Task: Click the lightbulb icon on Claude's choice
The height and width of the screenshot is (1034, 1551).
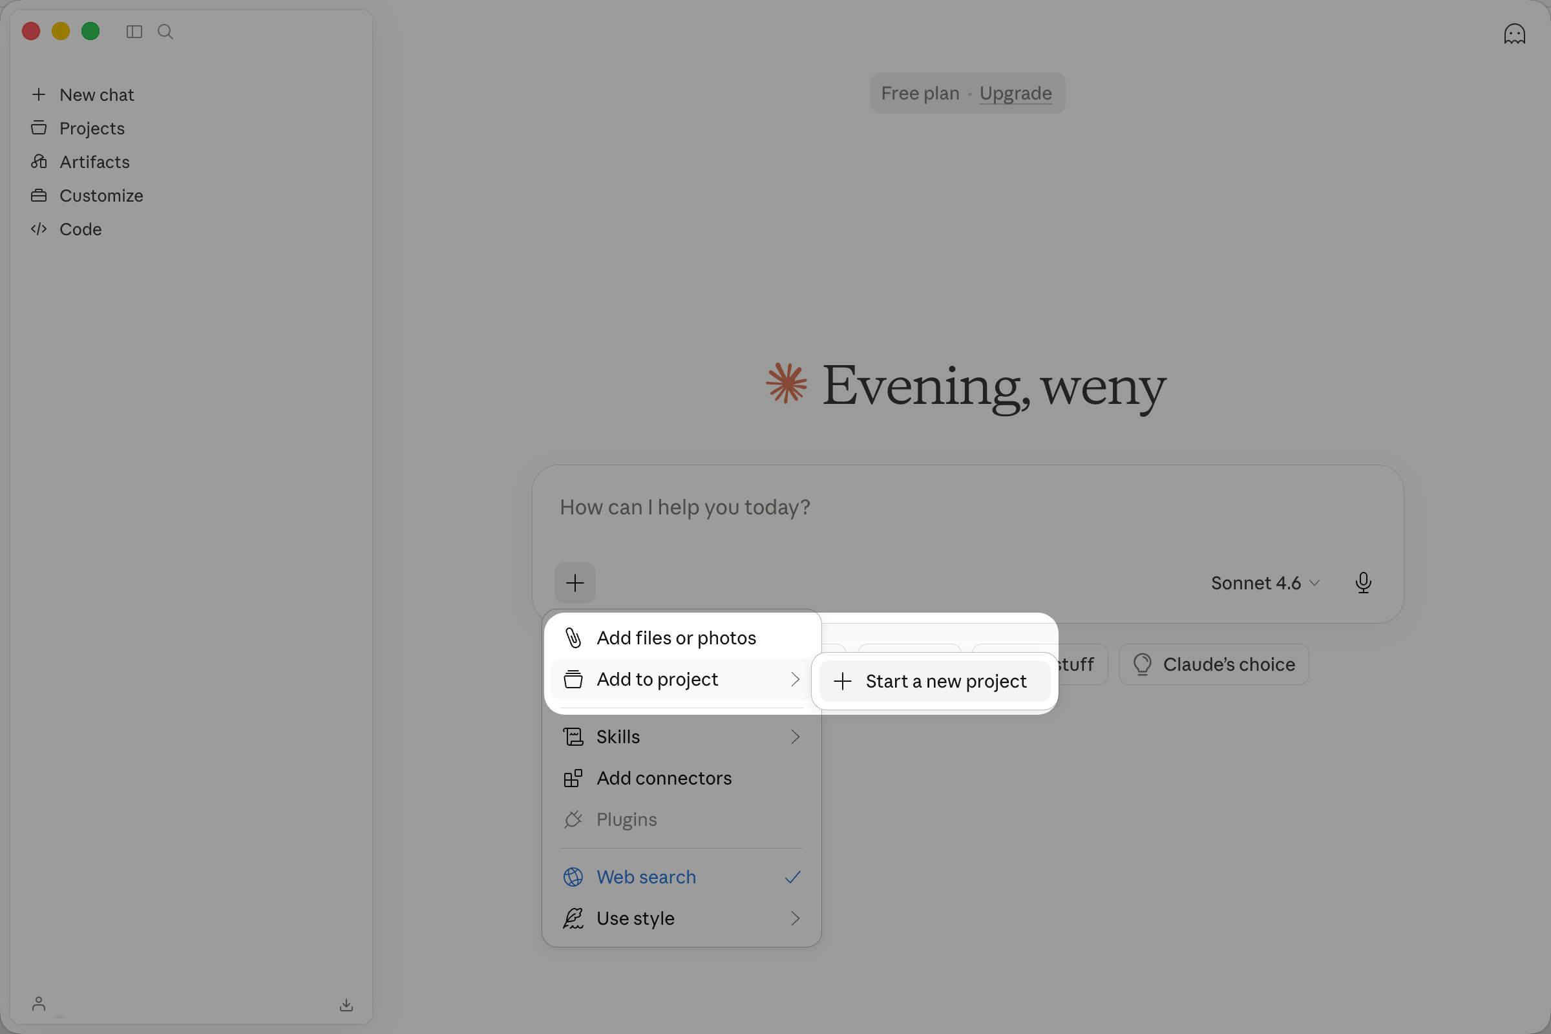Action: (1142, 664)
